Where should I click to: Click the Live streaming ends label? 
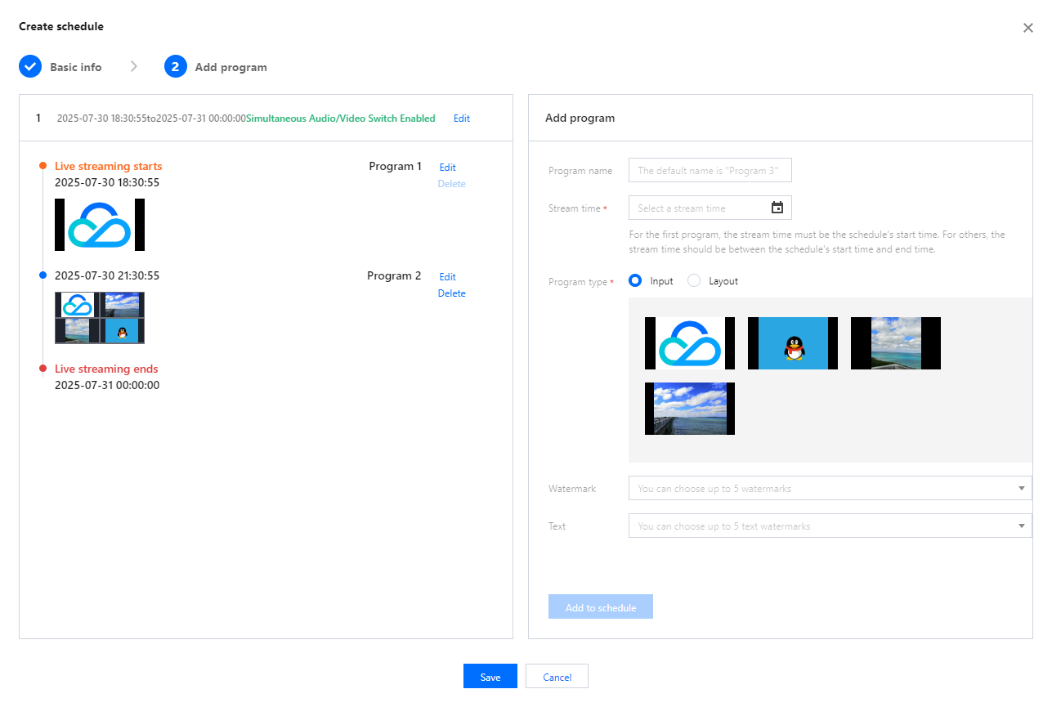click(x=106, y=369)
